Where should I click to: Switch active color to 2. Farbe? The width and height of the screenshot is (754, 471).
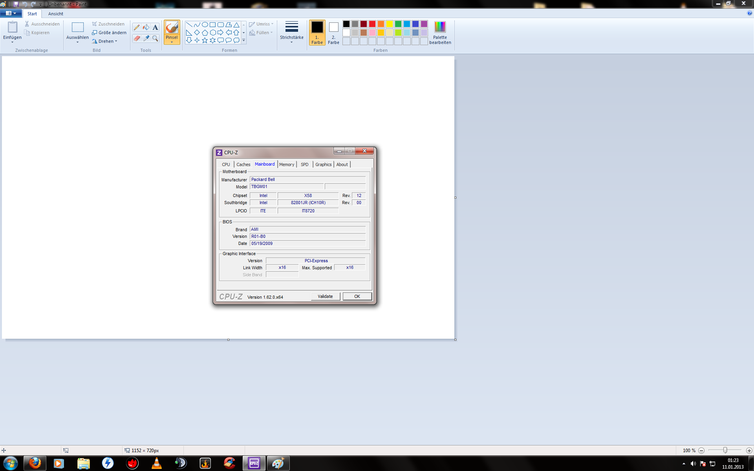[x=333, y=33]
